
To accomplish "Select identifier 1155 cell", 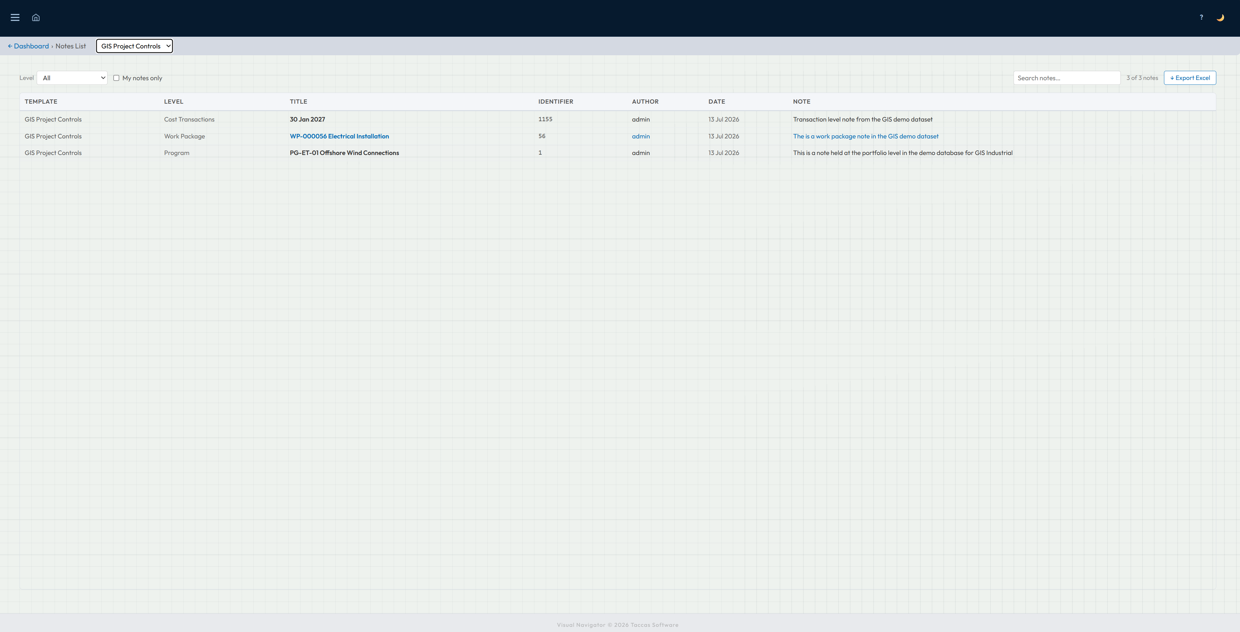I will pyautogui.click(x=545, y=119).
